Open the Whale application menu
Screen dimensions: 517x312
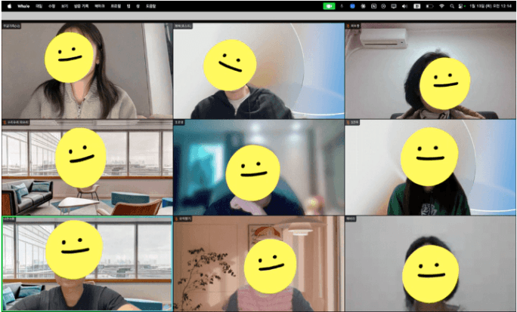23,6
